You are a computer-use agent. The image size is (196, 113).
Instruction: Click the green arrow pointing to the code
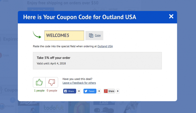pyautogui.click(x=37, y=35)
